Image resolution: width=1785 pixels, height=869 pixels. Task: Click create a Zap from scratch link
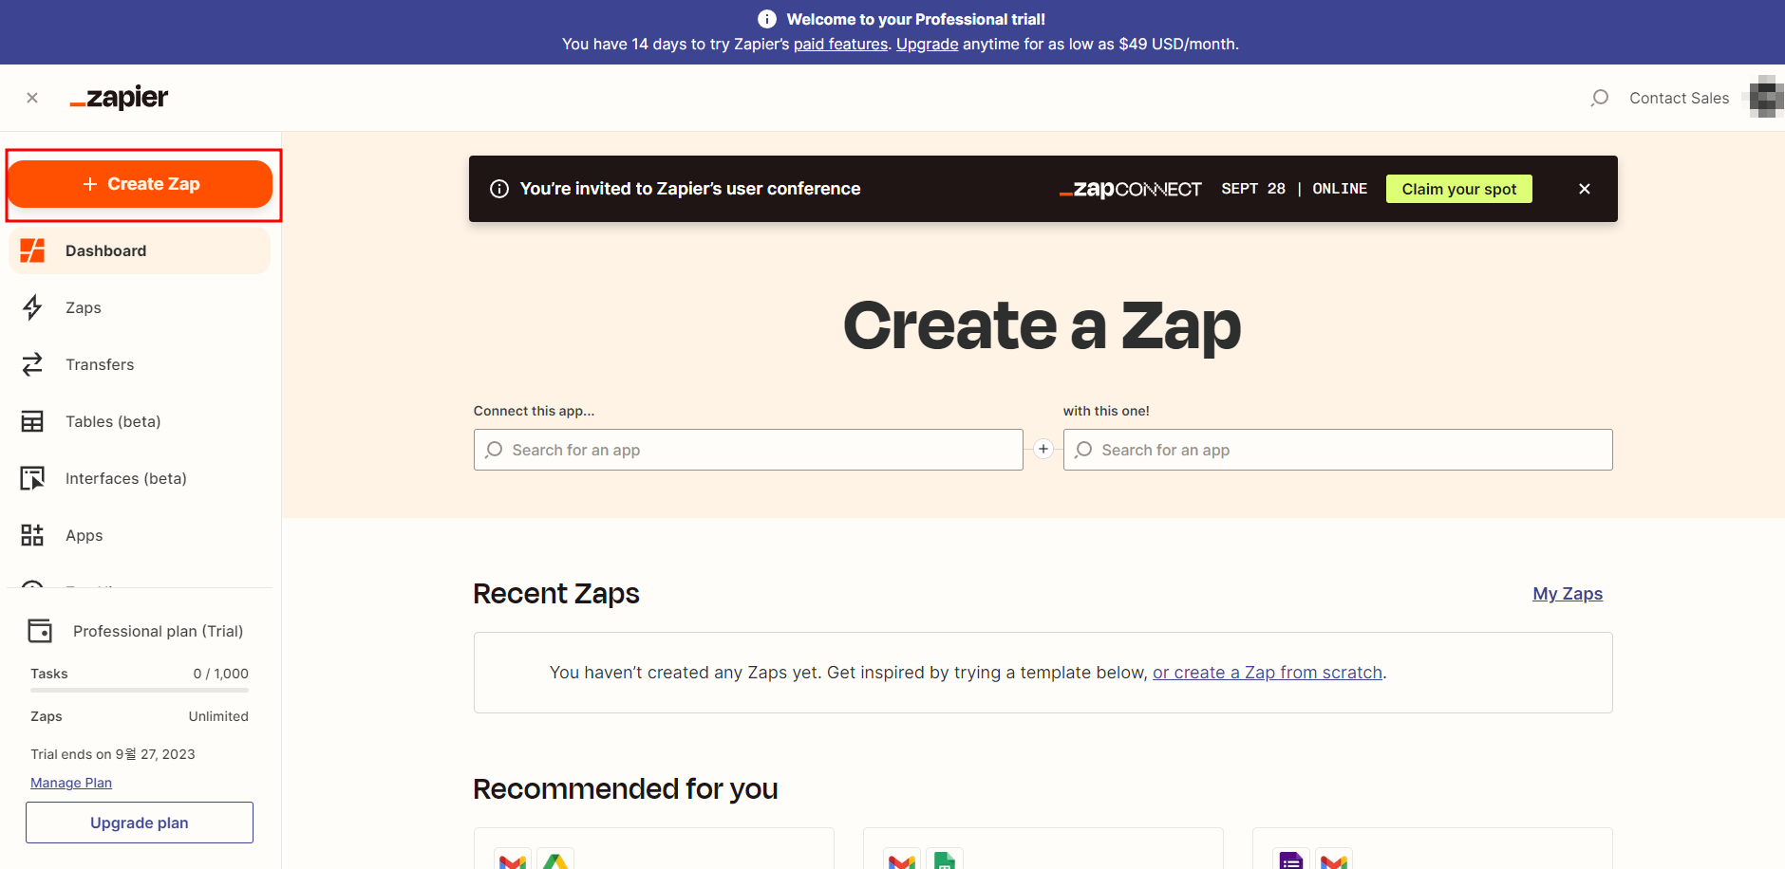(x=1268, y=673)
